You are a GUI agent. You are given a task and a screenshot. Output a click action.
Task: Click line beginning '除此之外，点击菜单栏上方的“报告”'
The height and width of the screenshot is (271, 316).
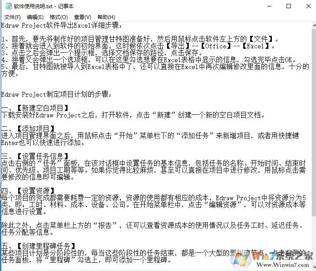(x=152, y=225)
